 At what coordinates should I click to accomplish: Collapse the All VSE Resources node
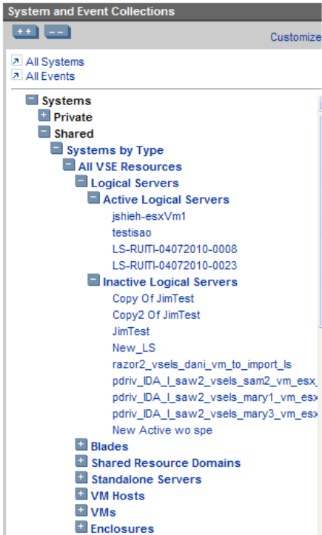(69, 165)
